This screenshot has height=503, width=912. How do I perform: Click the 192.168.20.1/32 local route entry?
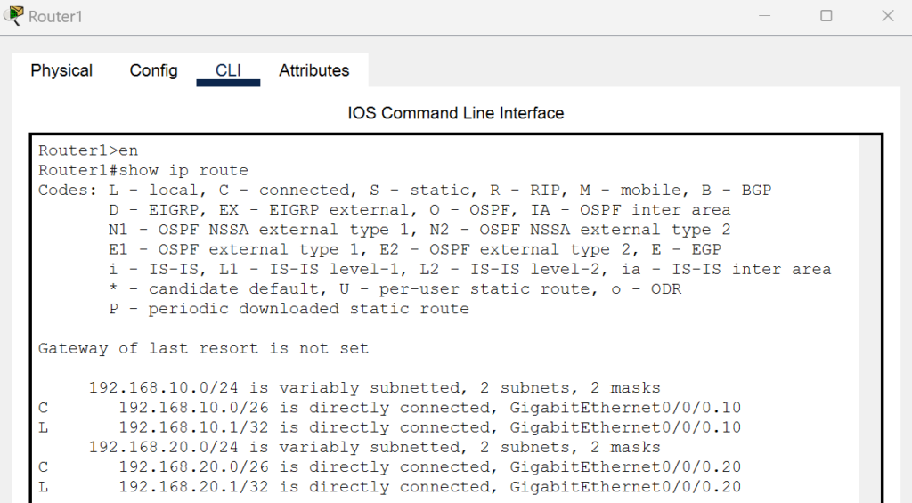point(390,487)
